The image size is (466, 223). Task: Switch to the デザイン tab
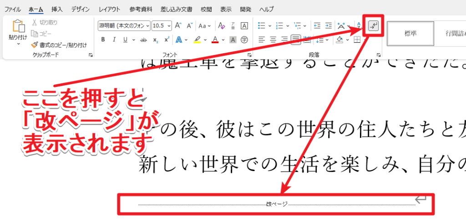[x=81, y=9]
